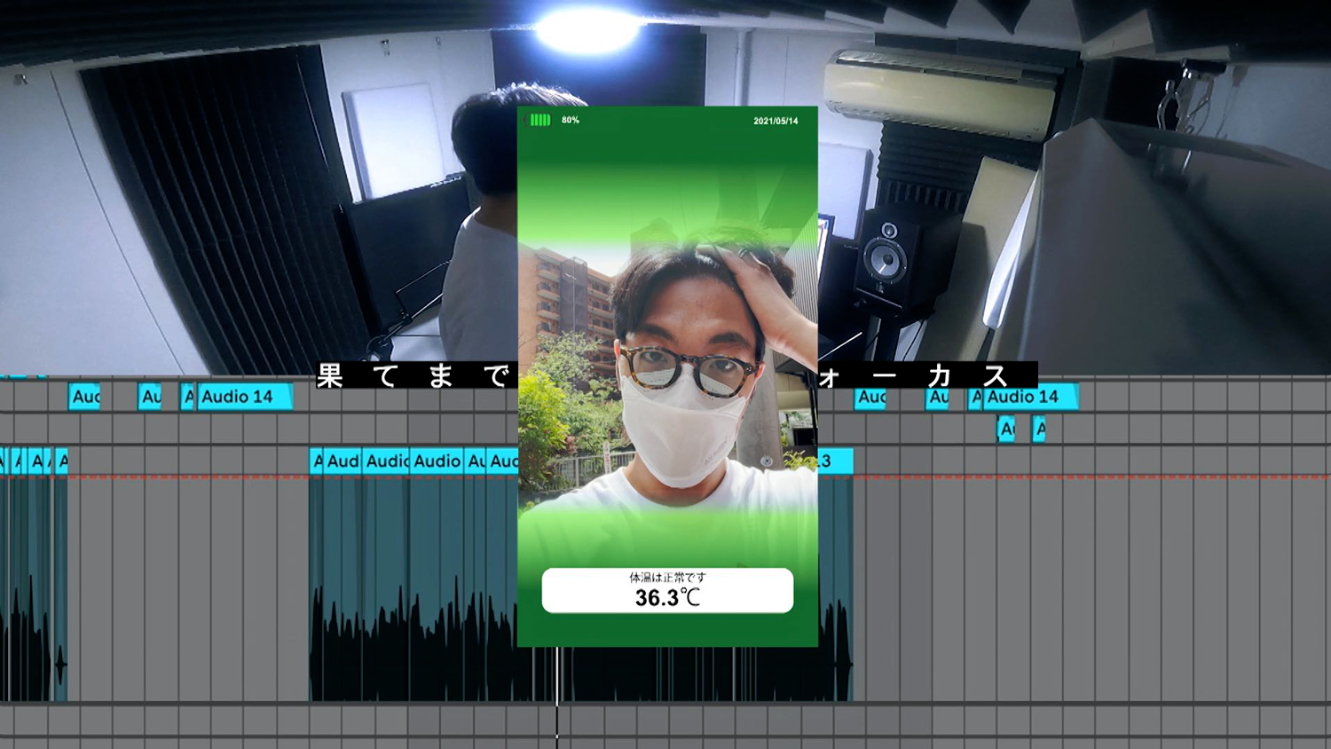Select the leftmost top-track clip labeled Auc

click(85, 397)
